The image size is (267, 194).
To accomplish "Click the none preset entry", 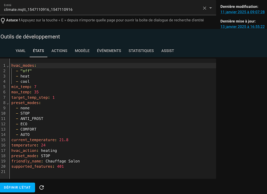I will click(25, 108).
